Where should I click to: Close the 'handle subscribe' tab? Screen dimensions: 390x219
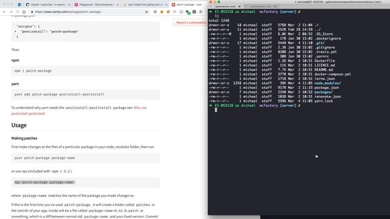click(69, 4)
